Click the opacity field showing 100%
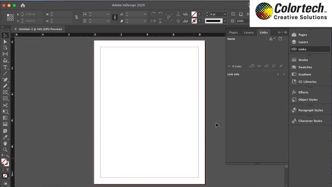 pos(243,21)
